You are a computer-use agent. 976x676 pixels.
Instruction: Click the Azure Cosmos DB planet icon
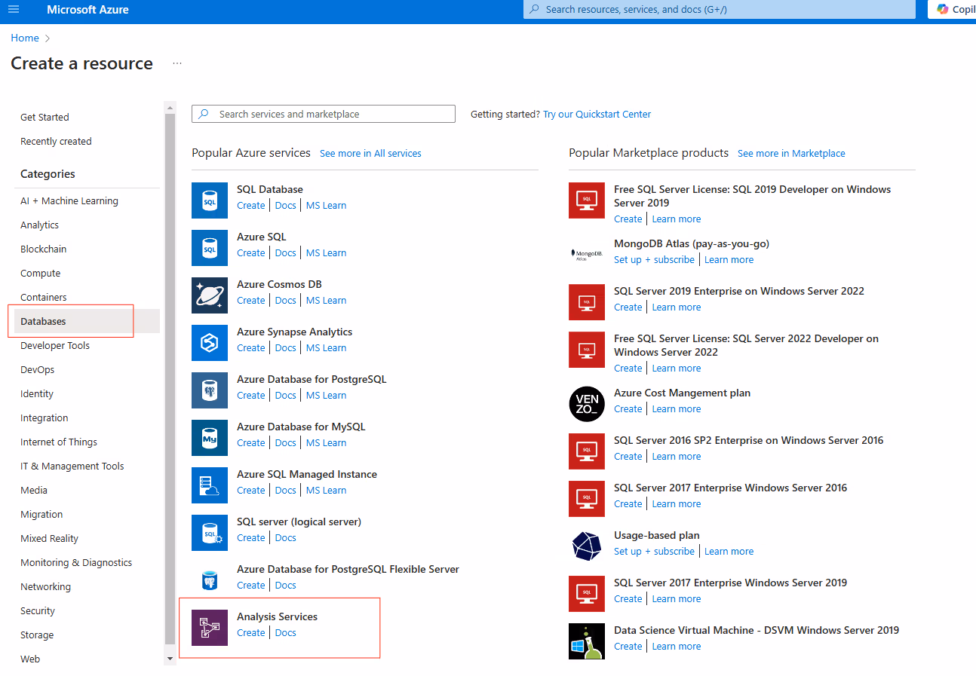[209, 295]
